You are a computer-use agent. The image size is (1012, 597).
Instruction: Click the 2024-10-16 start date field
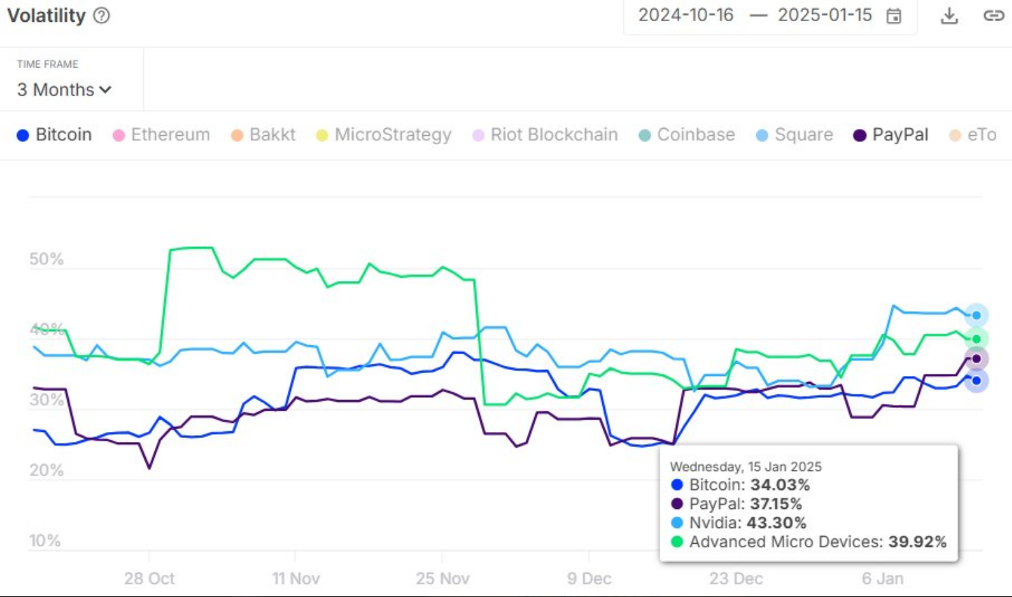(x=685, y=16)
